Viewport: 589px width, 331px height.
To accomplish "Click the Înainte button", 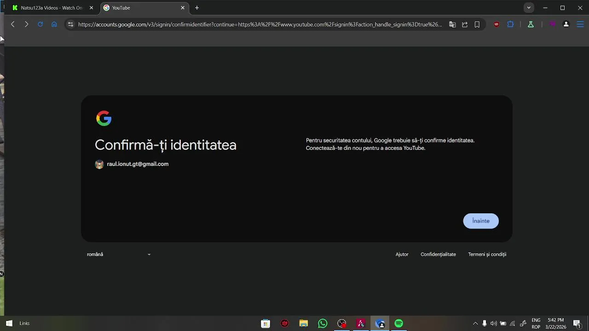I will (481, 221).
